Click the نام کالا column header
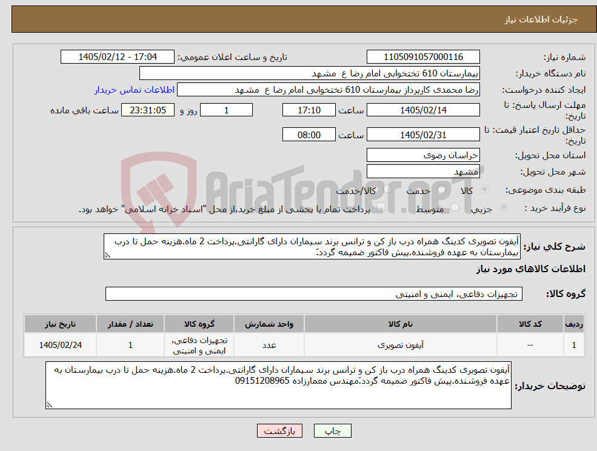Viewport: 597px width, 451px height. (x=400, y=324)
